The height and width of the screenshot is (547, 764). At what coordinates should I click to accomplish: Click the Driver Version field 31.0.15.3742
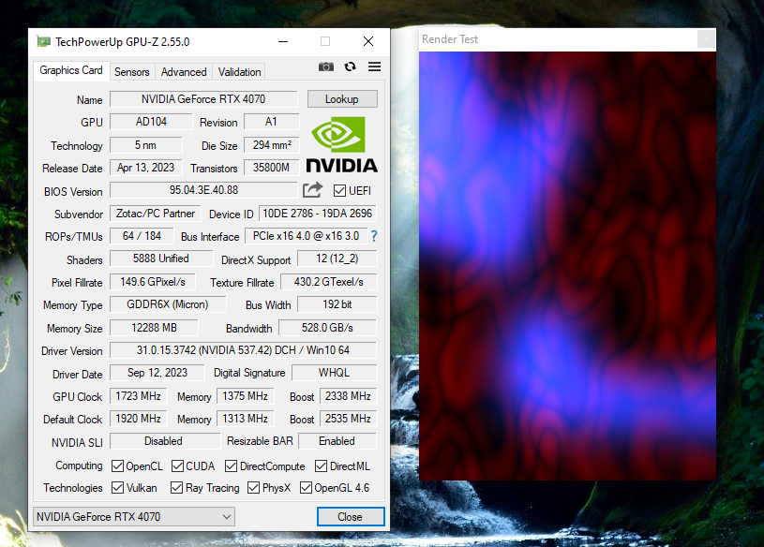point(243,350)
